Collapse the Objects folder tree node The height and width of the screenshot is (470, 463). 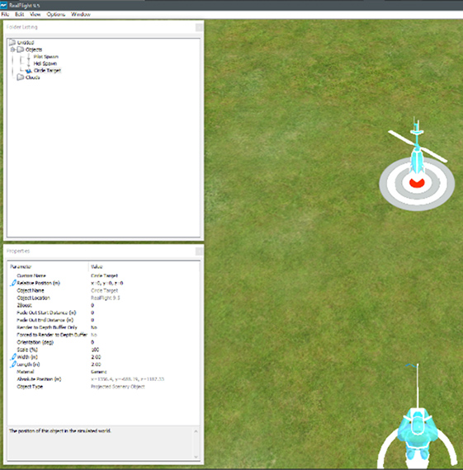tap(12, 49)
